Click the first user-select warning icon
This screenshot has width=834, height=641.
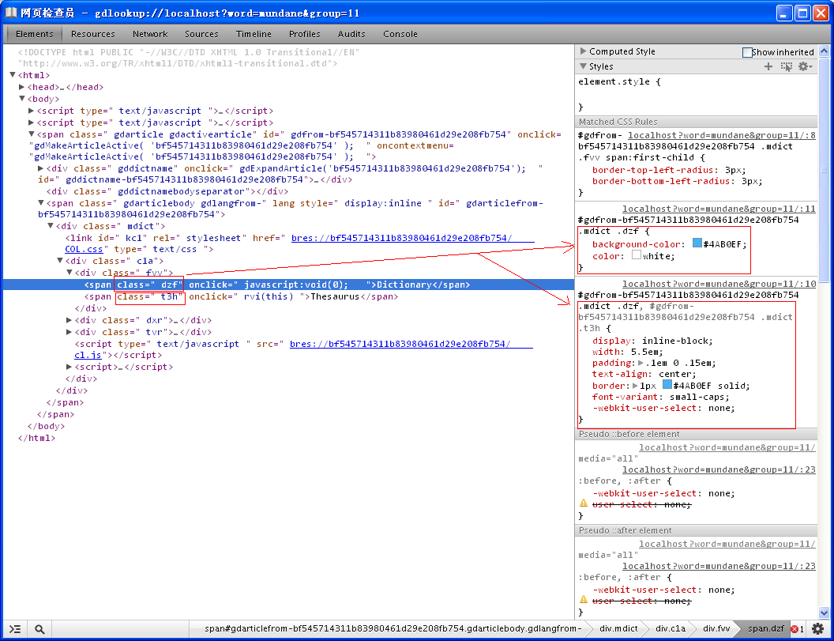584,503
